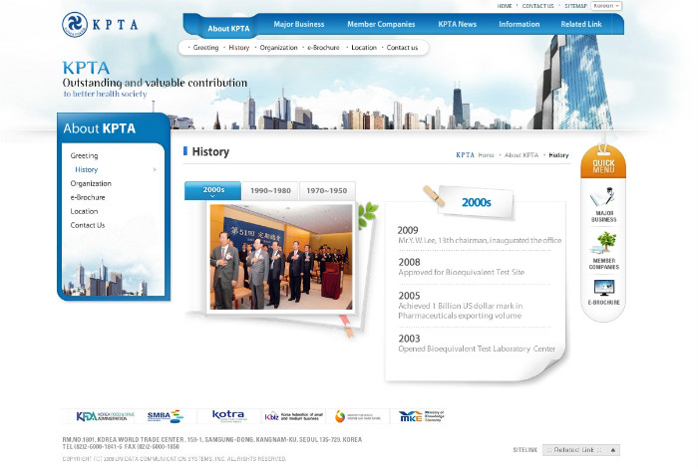698x469 pixels.
Task: Select History in the About KPTA sidebar
Action: pyautogui.click(x=87, y=169)
